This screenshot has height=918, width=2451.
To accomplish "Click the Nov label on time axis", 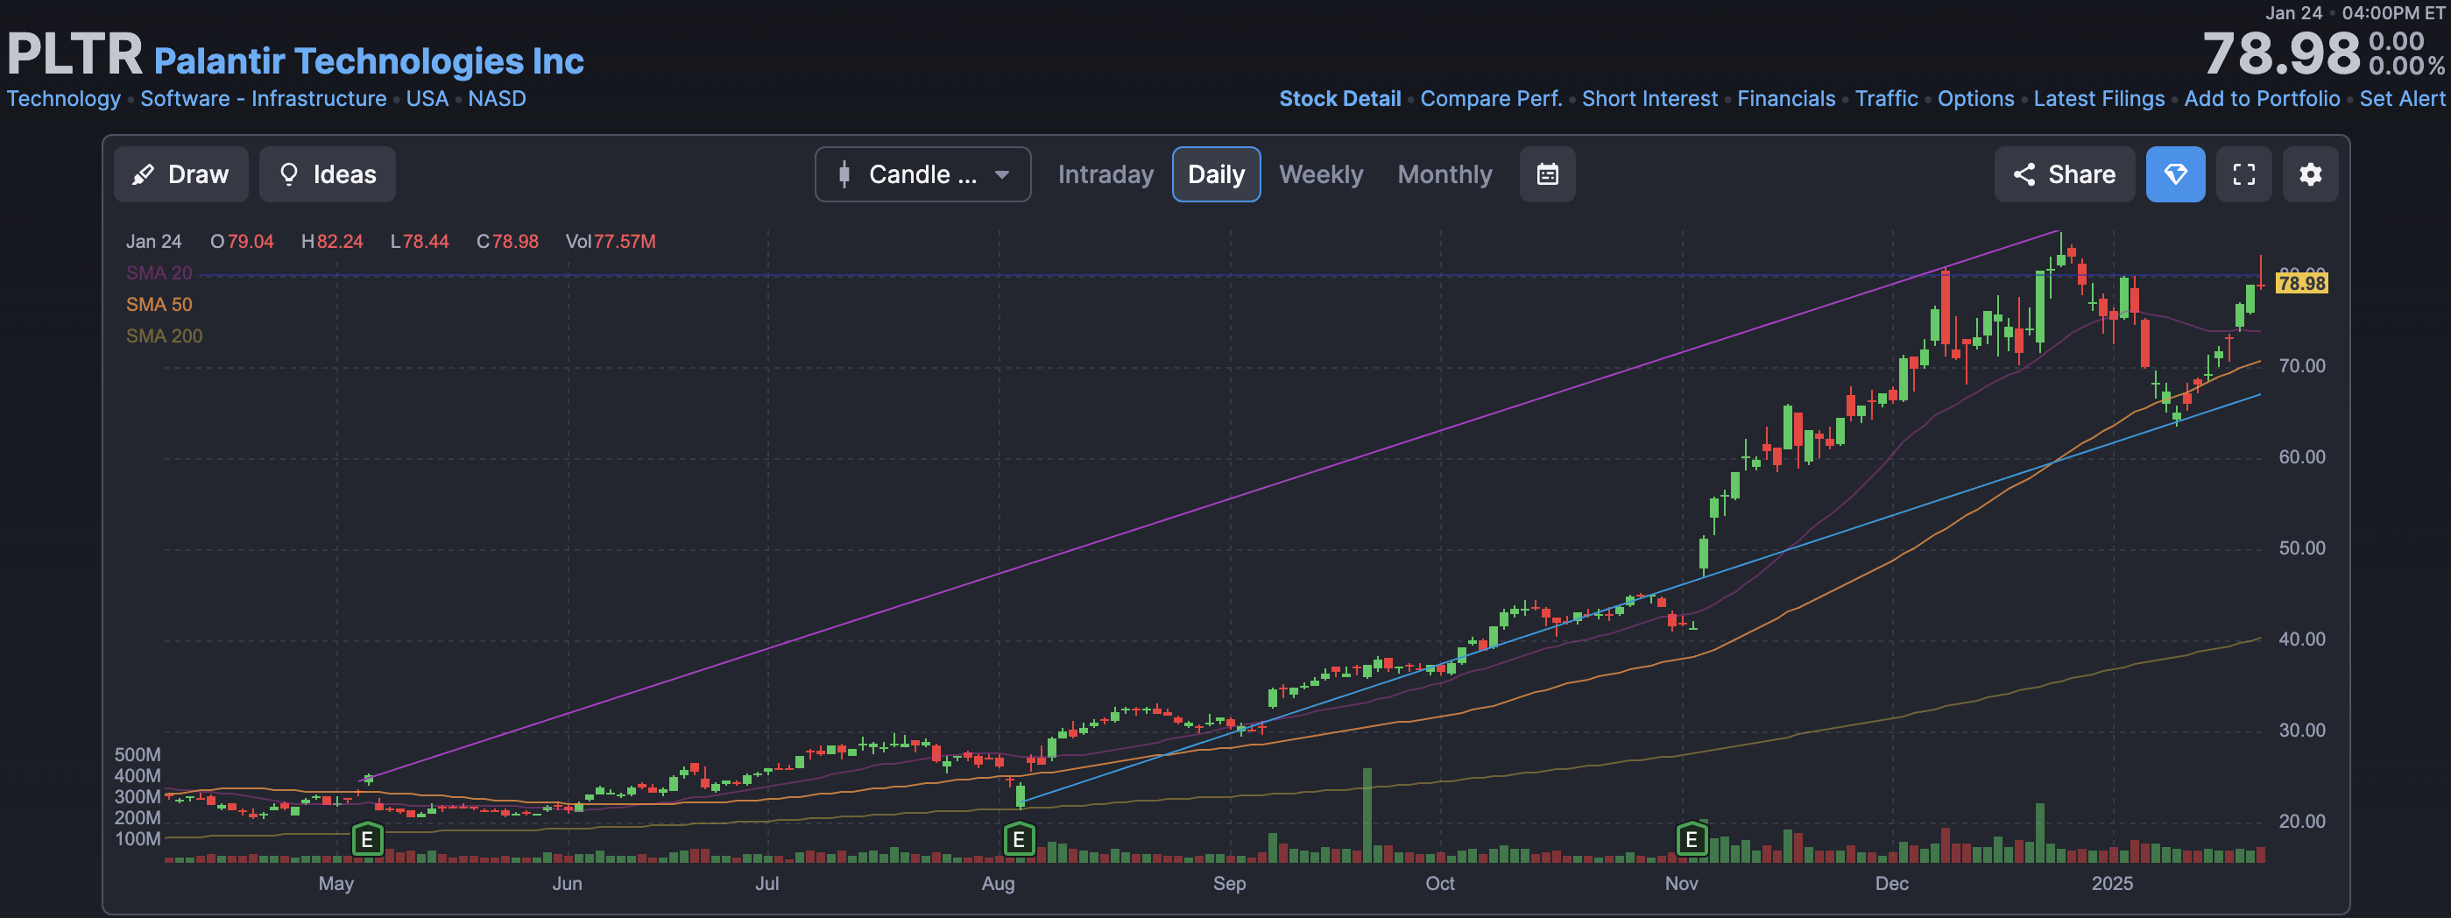I will 1681,884.
